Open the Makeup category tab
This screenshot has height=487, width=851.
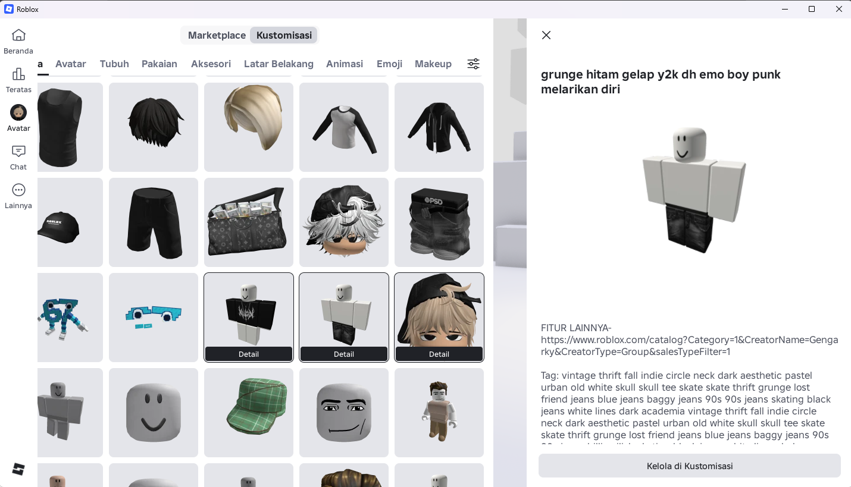(x=433, y=64)
